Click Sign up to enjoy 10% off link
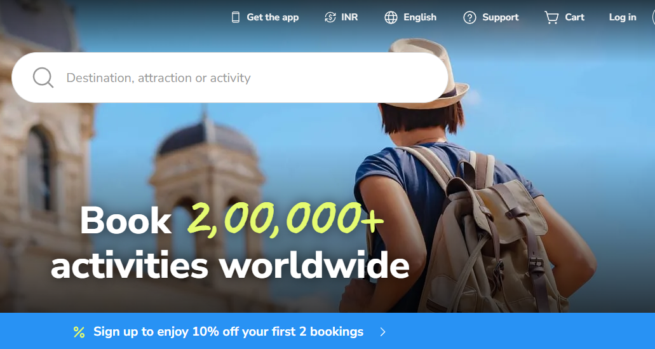The height and width of the screenshot is (349, 655). click(229, 332)
